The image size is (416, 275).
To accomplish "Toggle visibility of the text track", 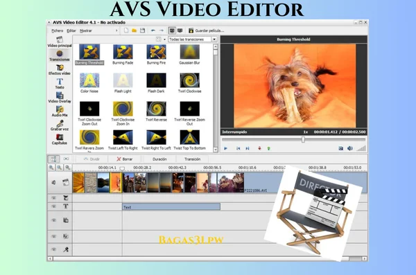I will tap(53, 206).
